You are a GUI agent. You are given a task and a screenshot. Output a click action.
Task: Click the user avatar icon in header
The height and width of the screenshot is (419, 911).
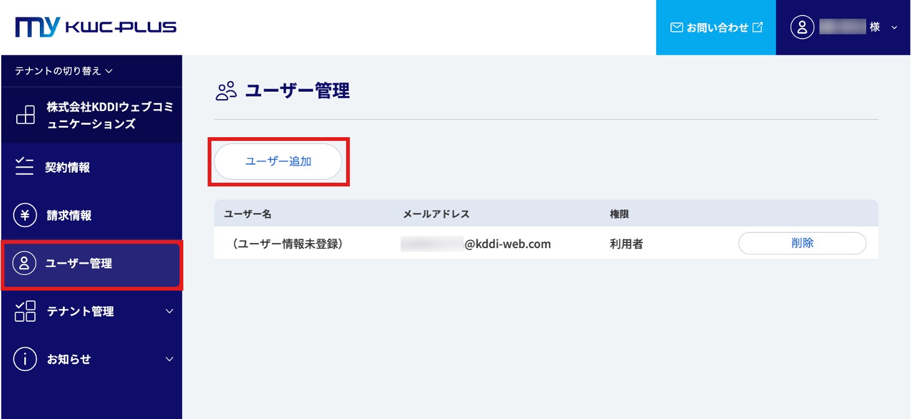[x=803, y=27]
